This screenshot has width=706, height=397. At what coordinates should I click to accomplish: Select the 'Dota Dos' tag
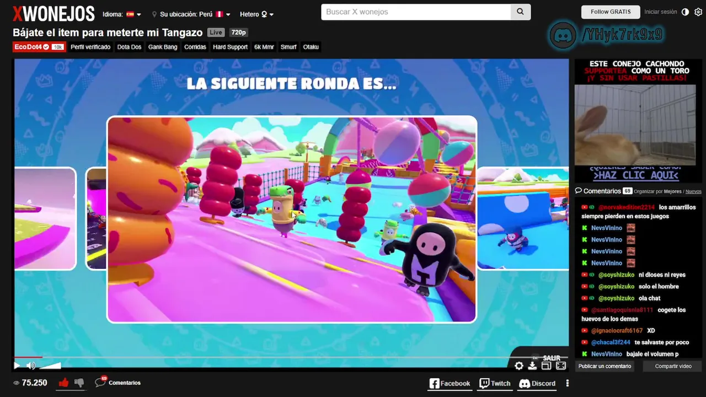coord(129,47)
